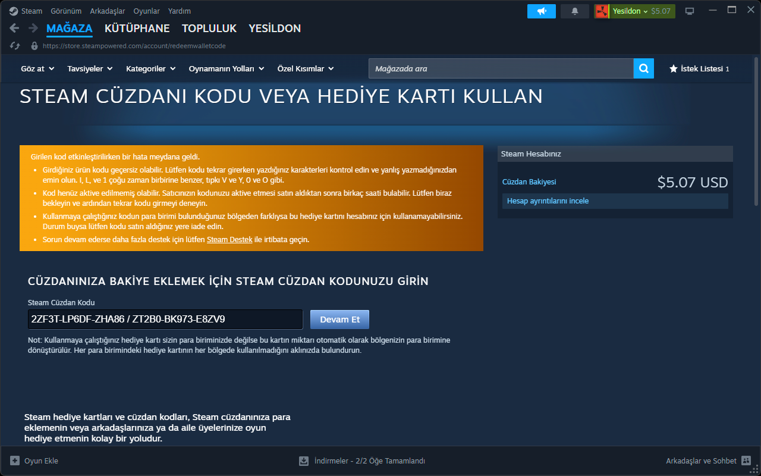Click the padlock security icon
The image size is (761, 476).
pyautogui.click(x=34, y=46)
